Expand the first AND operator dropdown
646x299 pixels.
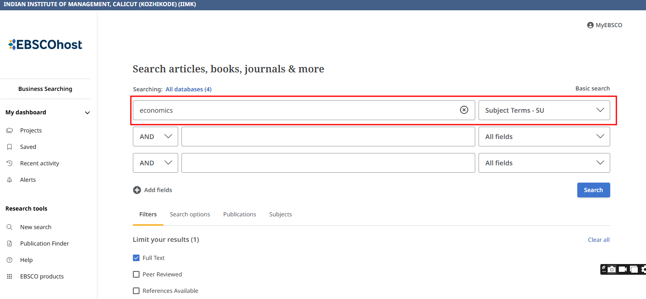coord(155,137)
